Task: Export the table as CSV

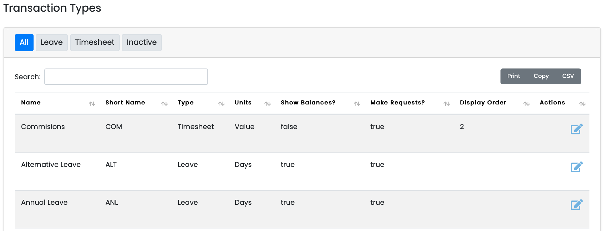Action: point(568,76)
